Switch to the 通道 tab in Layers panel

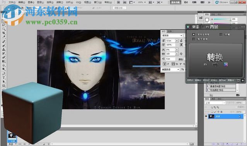click(213, 99)
